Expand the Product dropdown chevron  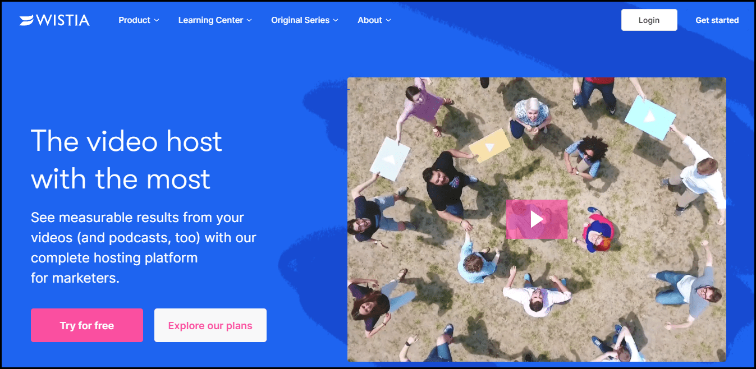point(157,20)
